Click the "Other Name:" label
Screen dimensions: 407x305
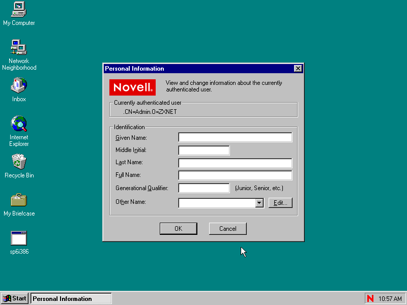[x=131, y=202]
